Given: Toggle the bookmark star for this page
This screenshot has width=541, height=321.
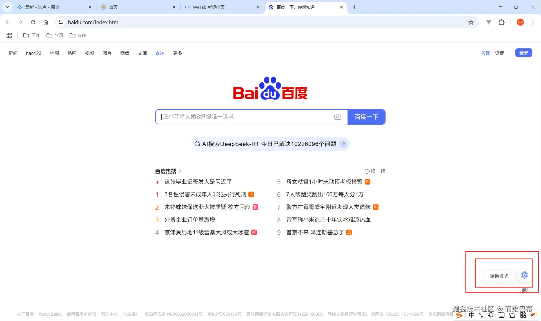Looking at the screenshot, I should pos(471,22).
